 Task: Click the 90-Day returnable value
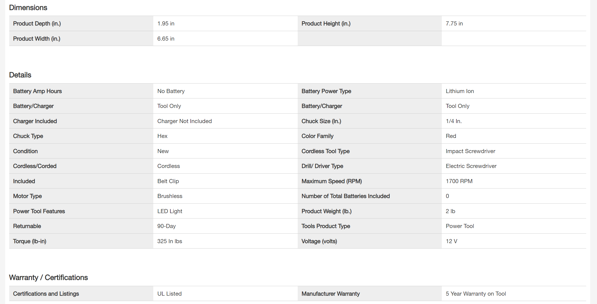click(167, 226)
